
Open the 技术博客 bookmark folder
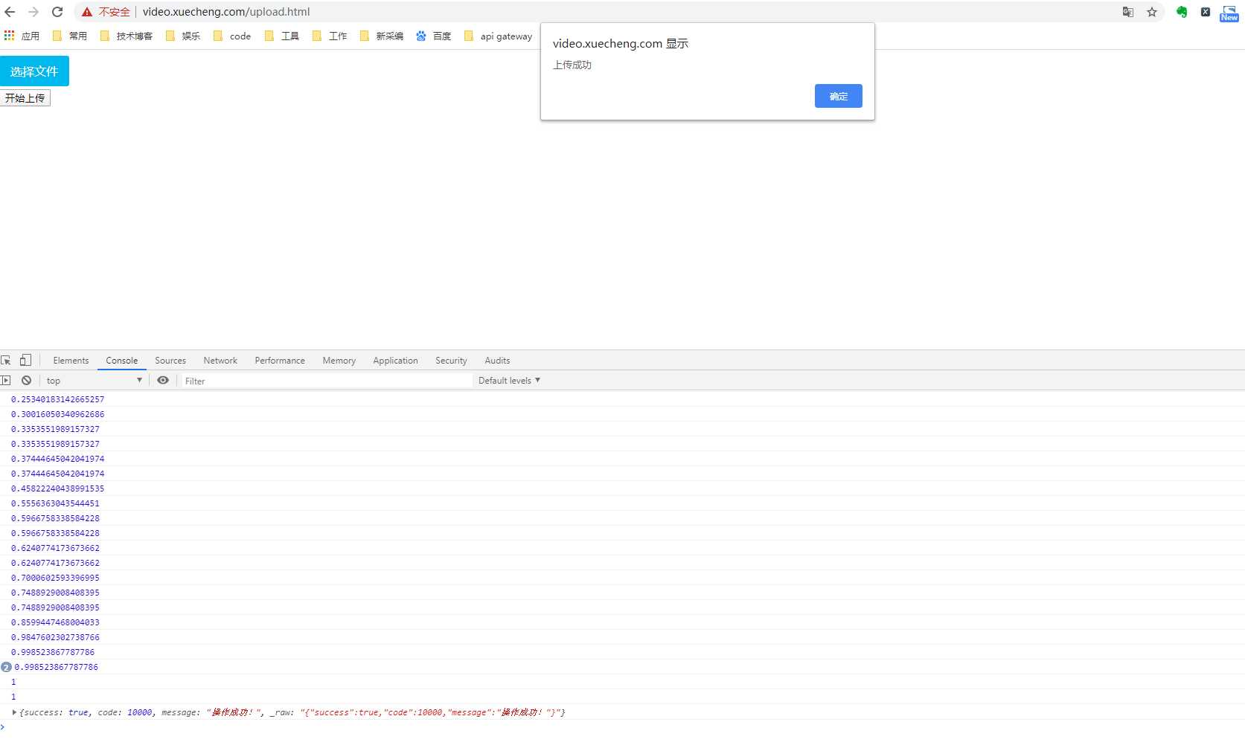(127, 36)
